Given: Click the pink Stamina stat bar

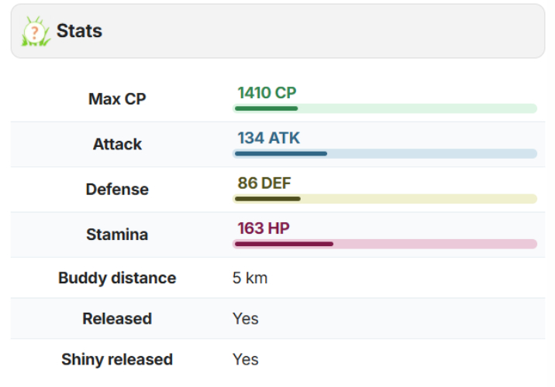Looking at the screenshot, I should point(384,244).
